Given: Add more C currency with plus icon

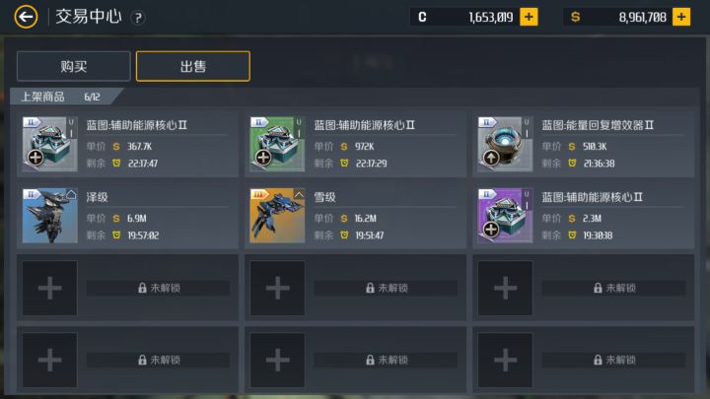Looking at the screenshot, I should point(529,17).
